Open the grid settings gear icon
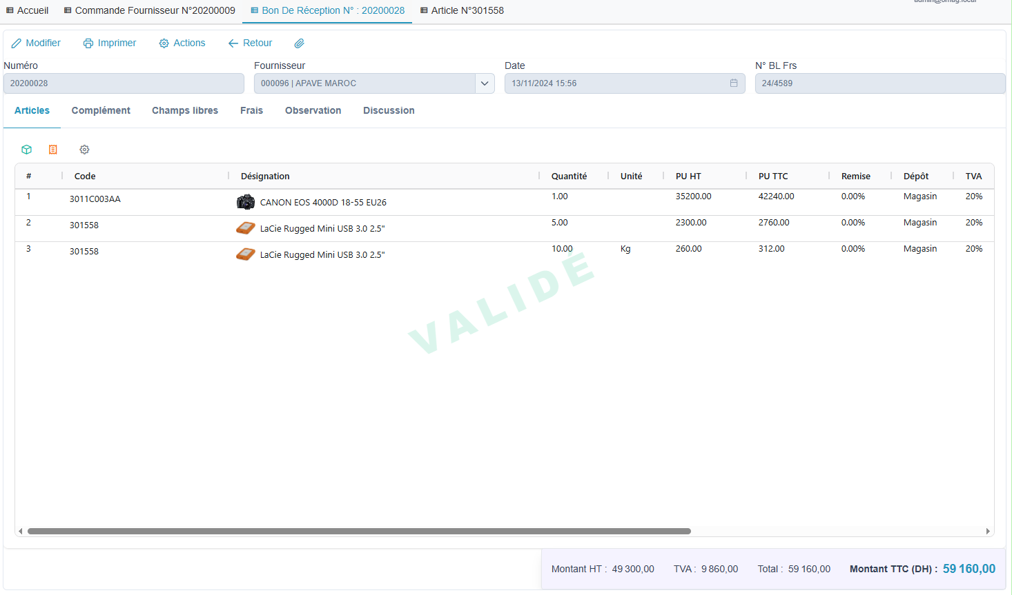The height and width of the screenshot is (595, 1012). 84,150
